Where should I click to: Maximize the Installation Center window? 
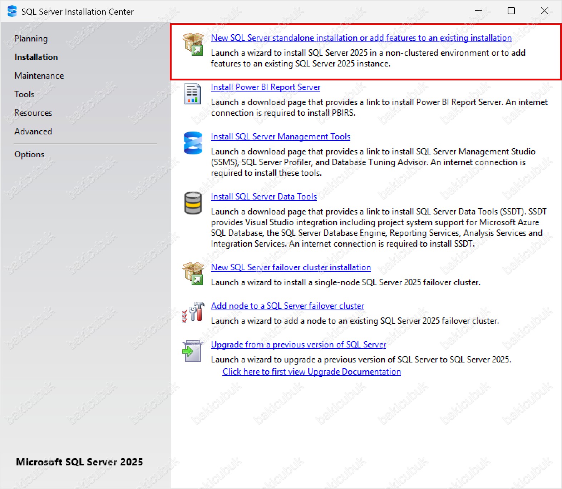coord(511,11)
